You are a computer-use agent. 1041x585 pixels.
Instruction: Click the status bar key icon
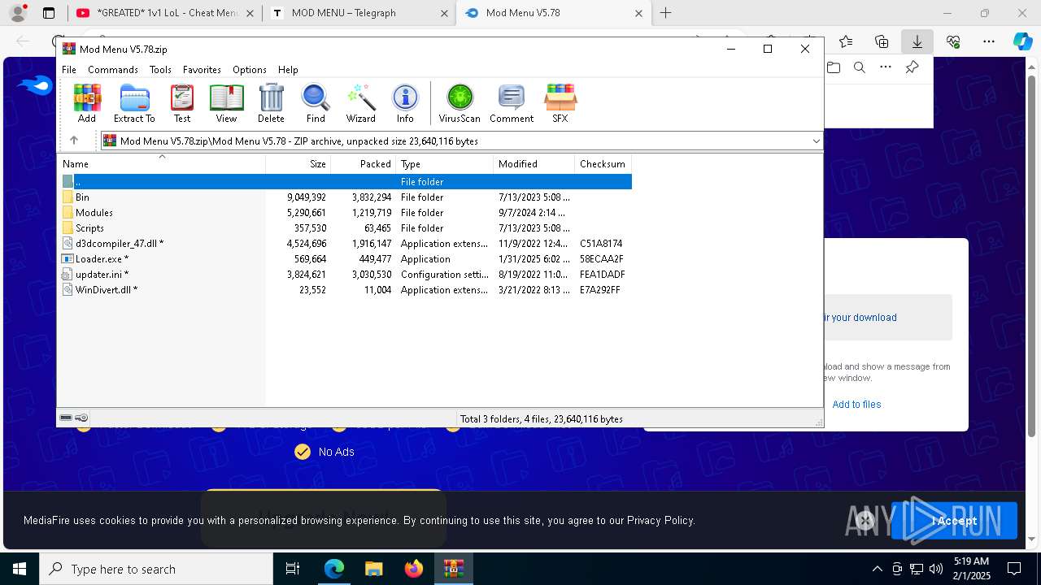[82, 418]
